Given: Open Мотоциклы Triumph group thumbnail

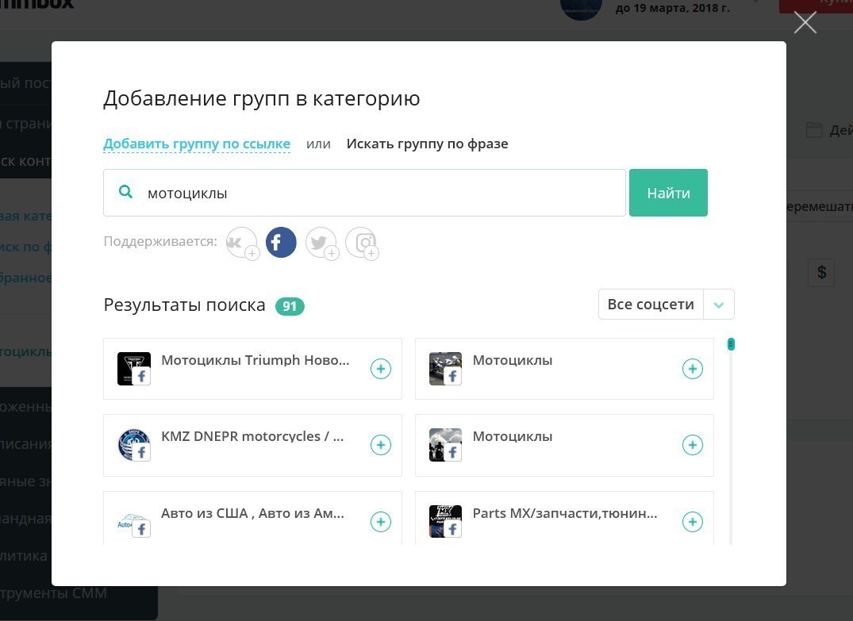Looking at the screenshot, I should (134, 369).
